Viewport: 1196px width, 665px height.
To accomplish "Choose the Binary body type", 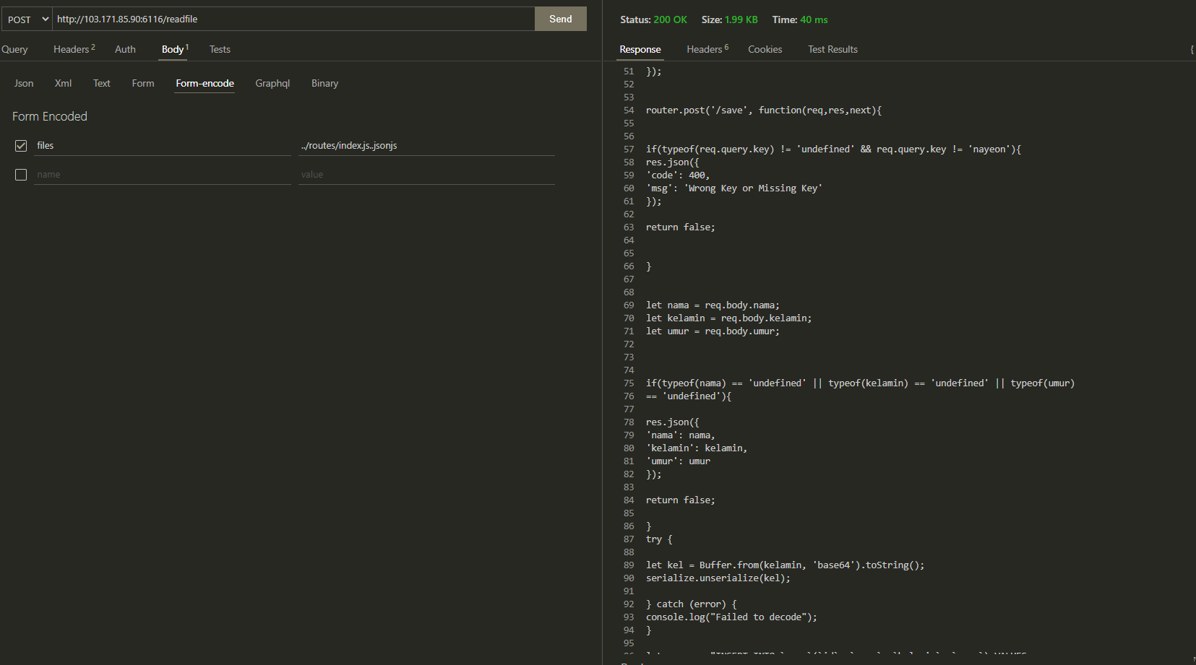I will [x=324, y=83].
